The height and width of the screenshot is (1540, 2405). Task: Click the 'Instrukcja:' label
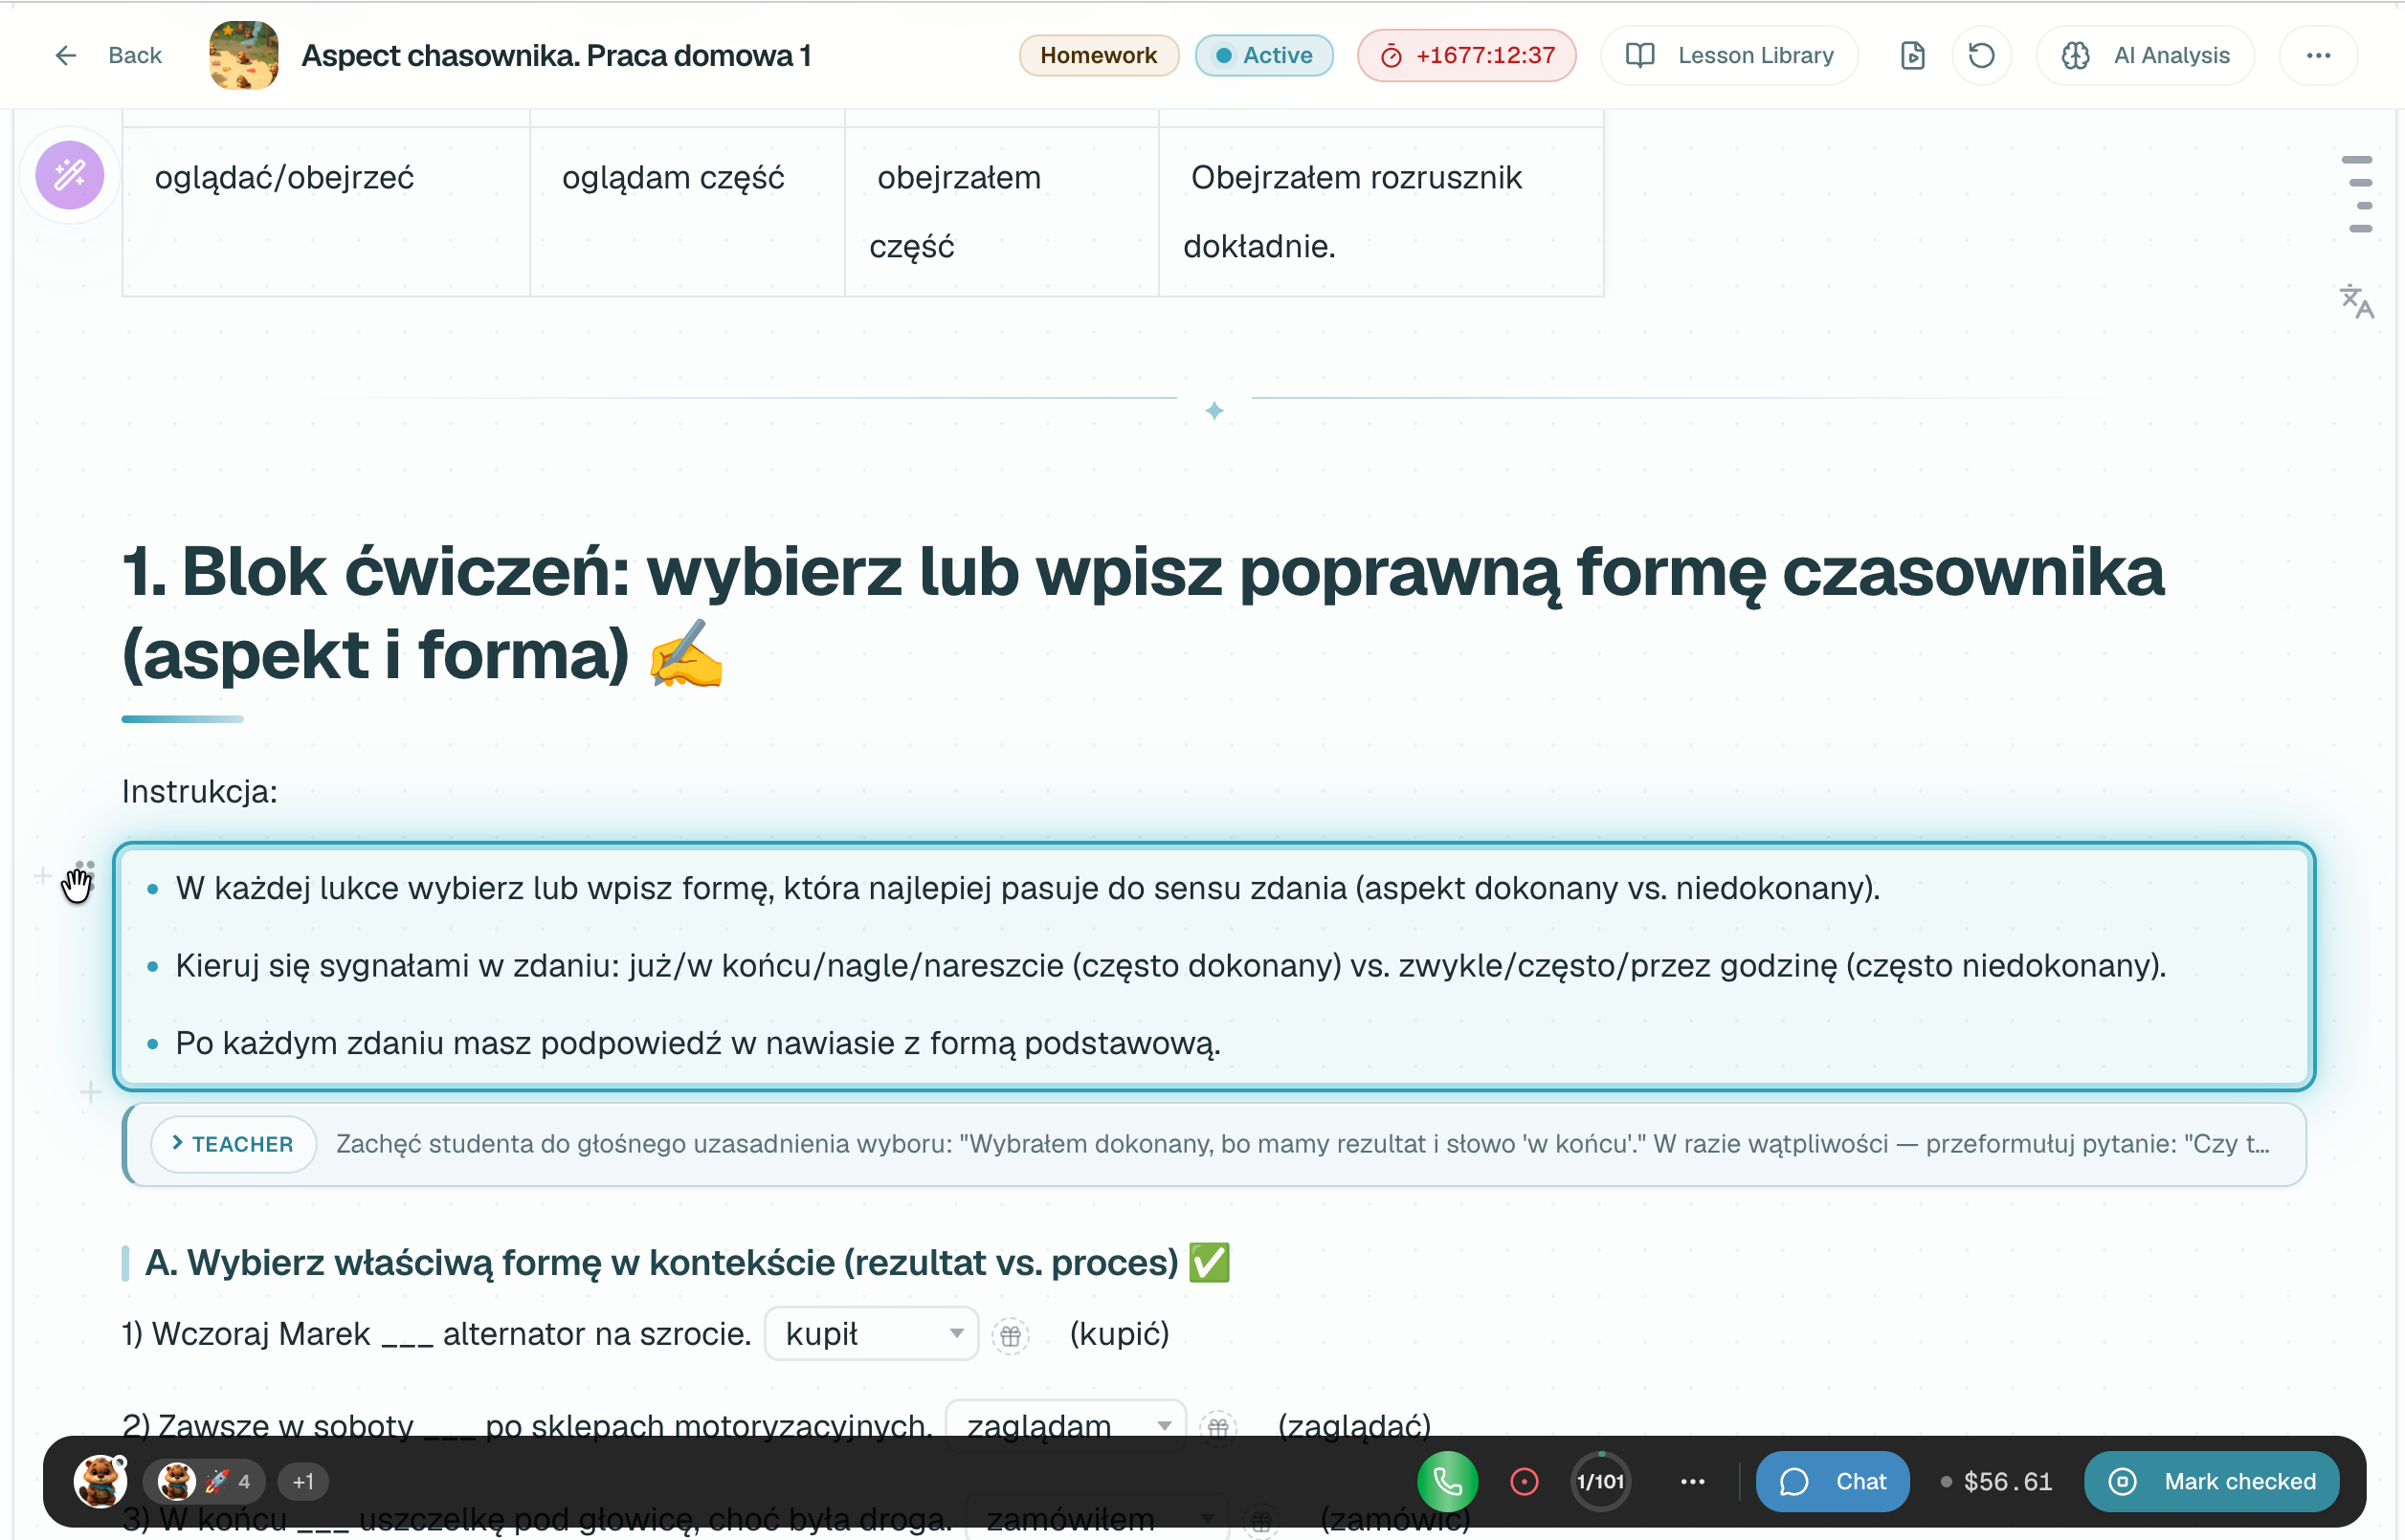click(x=200, y=791)
